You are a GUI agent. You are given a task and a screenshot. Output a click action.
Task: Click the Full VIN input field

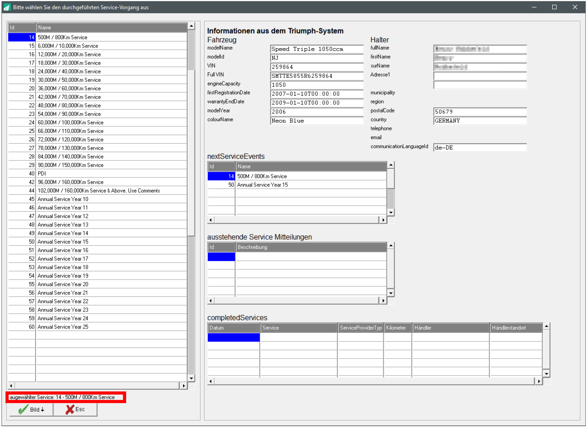317,76
